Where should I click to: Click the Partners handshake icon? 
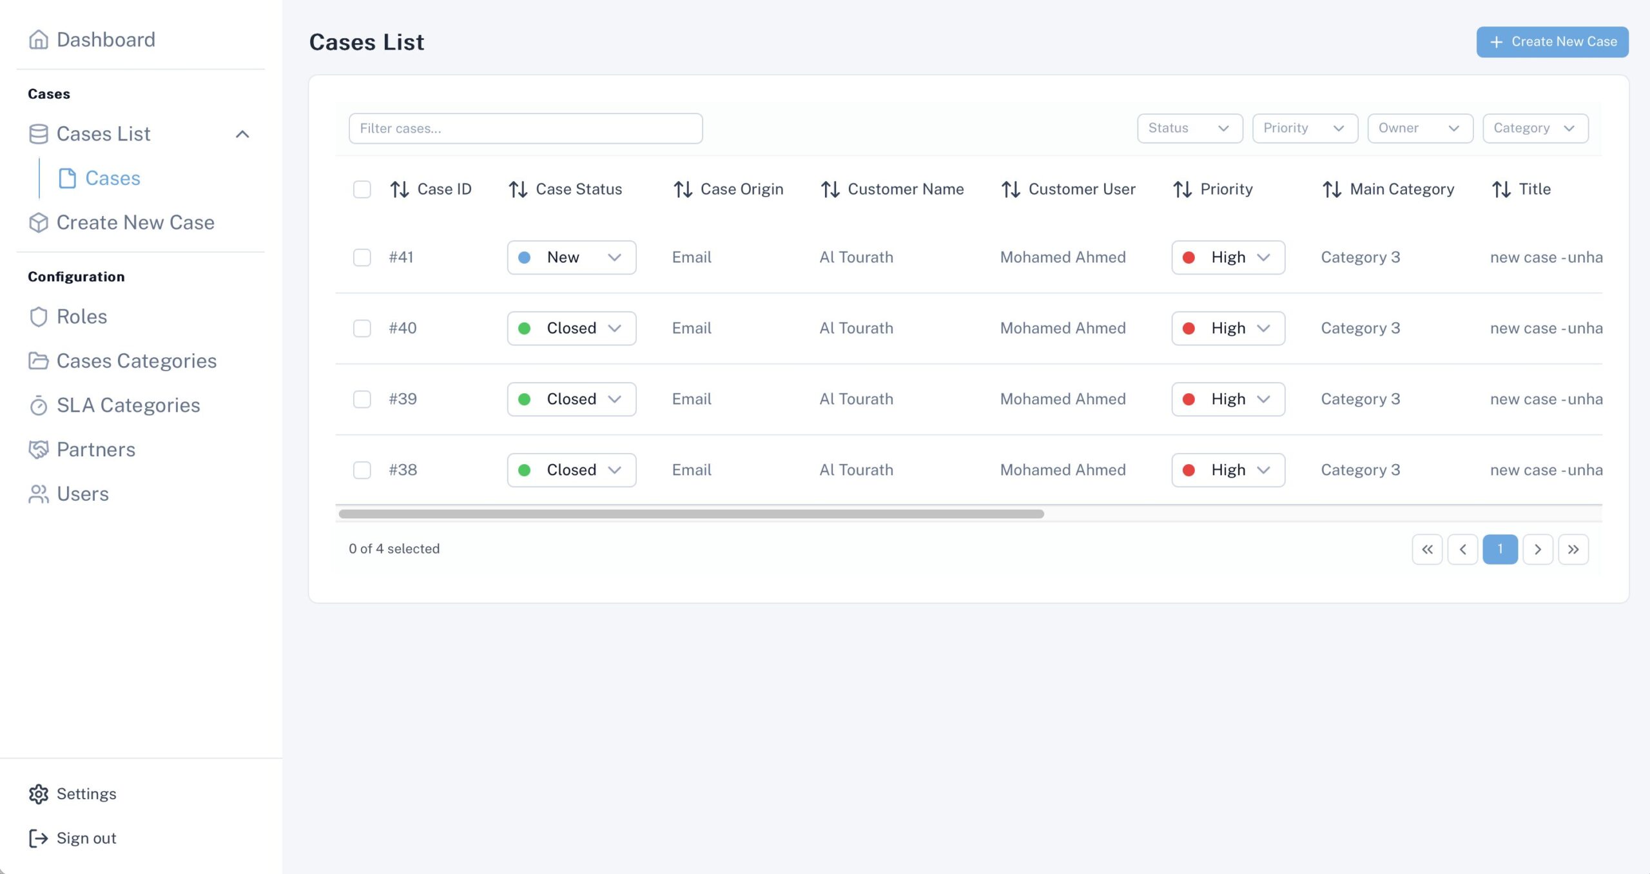(39, 449)
